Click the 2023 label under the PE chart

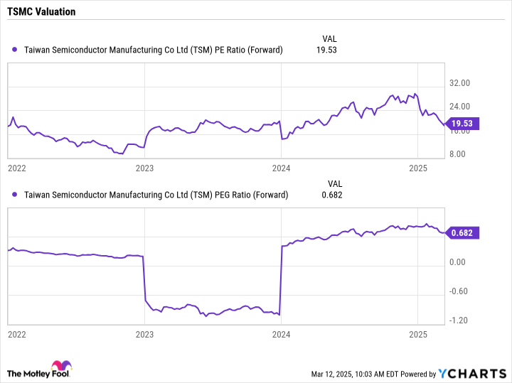point(144,168)
